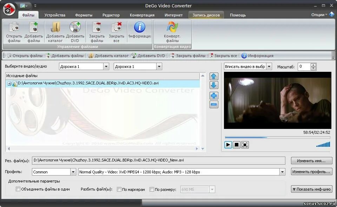This screenshot has height=207, width=337.
Task: Switch to the Файлы tab
Action: click(x=28, y=15)
